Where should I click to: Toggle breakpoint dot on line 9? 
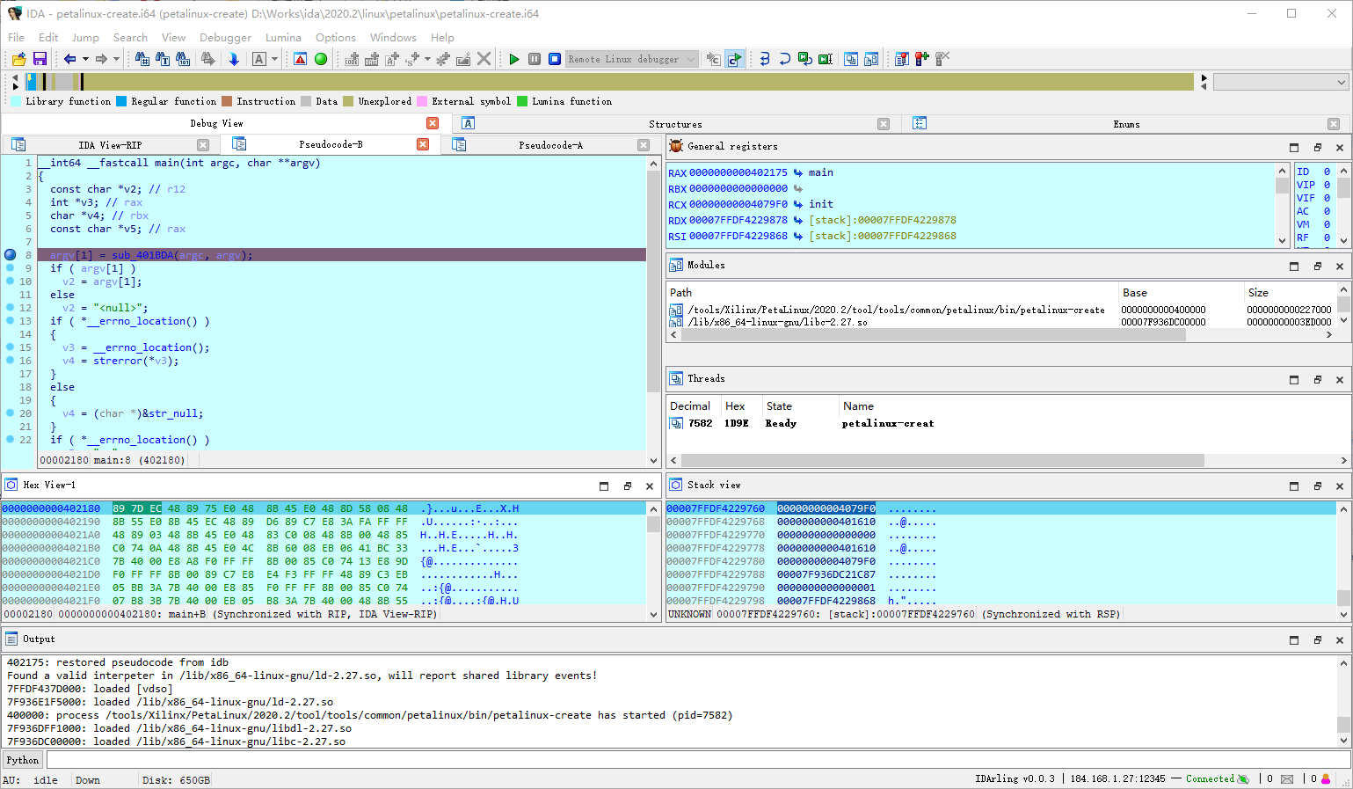click(x=11, y=268)
